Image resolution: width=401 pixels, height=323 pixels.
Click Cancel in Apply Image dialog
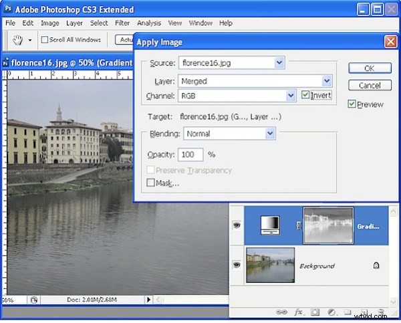click(x=370, y=86)
